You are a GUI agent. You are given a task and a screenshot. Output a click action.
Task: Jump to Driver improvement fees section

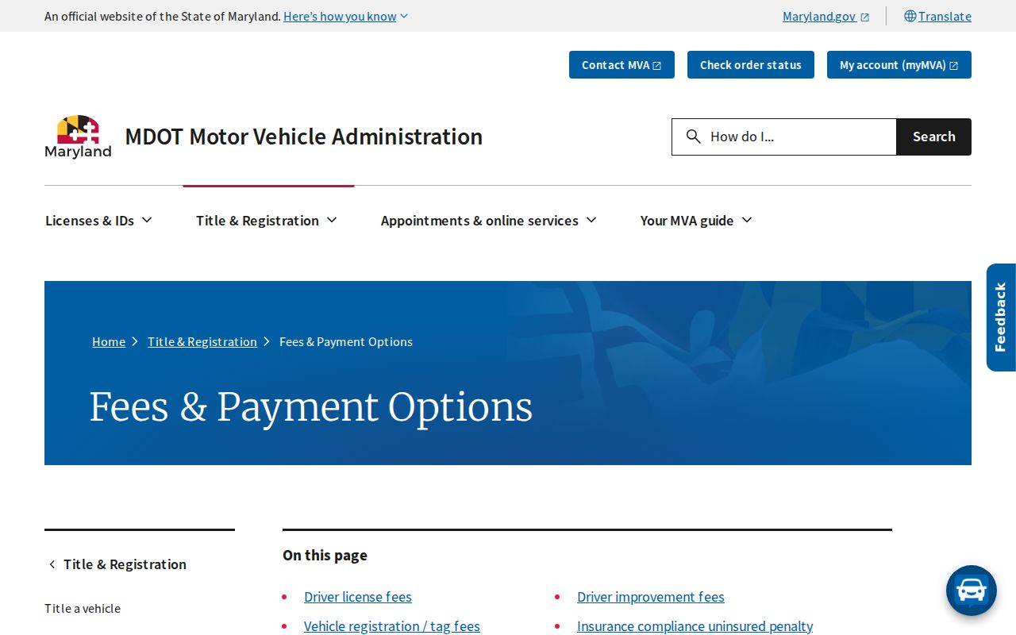651,597
